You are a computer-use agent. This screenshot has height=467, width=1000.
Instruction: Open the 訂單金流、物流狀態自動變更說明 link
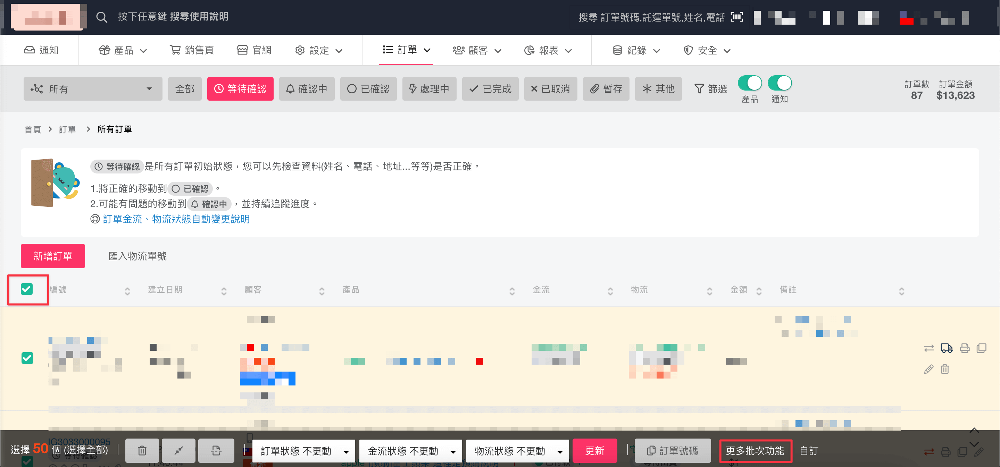176,219
